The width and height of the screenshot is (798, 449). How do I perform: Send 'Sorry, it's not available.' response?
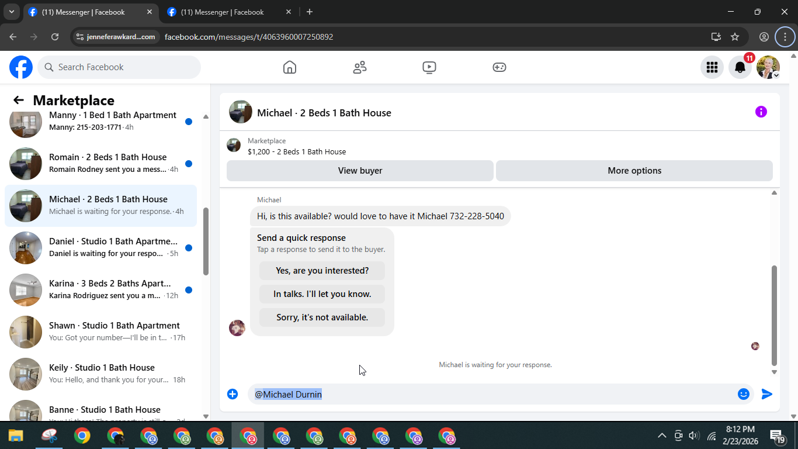pyautogui.click(x=322, y=317)
